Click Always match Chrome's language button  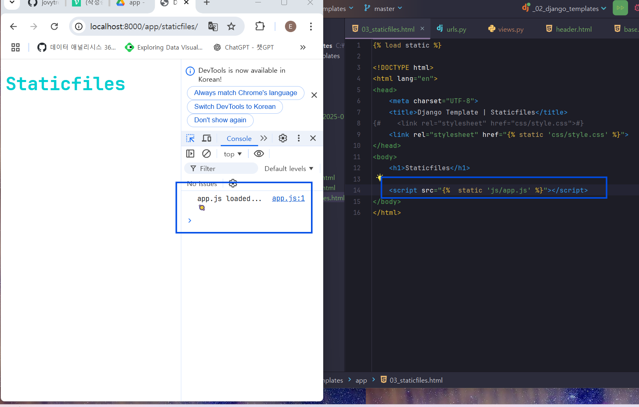point(246,93)
